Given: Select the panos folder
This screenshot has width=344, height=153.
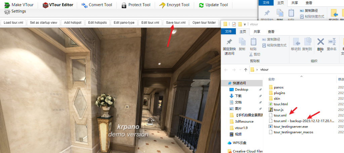Looking at the screenshot, I should pyautogui.click(x=276, y=87).
